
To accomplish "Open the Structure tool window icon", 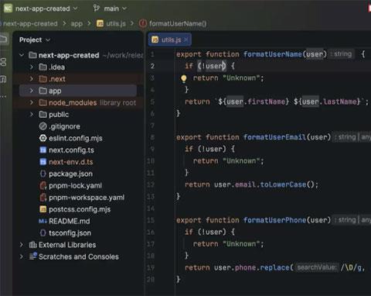I will [3, 79].
